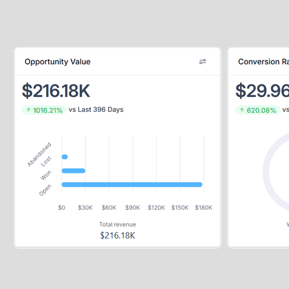Click the Open bar in chart

pos(132,185)
